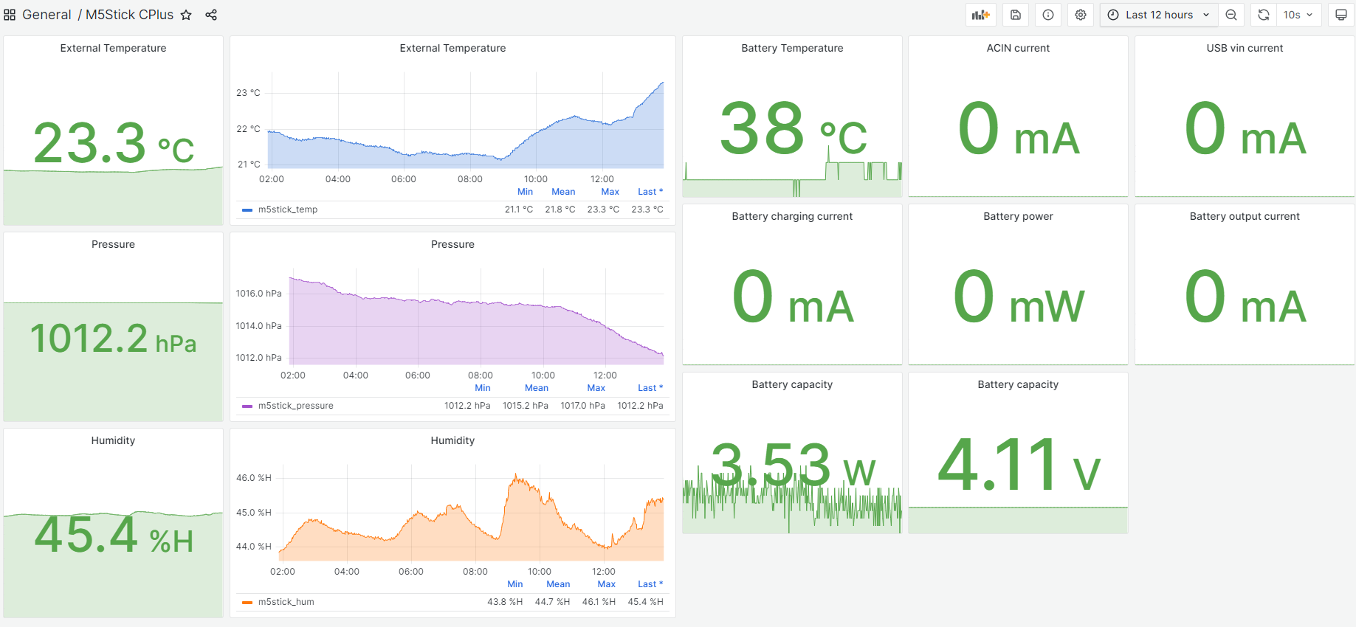Image resolution: width=1356 pixels, height=627 pixels.
Task: Sort humidity legend by Last *
Action: click(x=650, y=584)
